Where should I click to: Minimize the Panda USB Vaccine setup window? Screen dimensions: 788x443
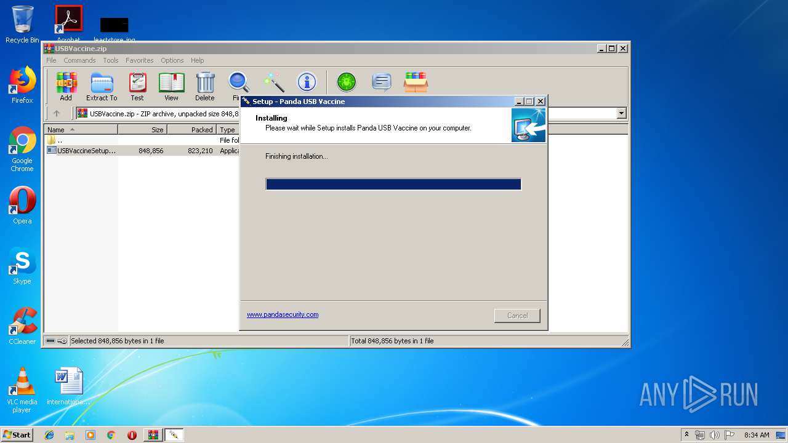tap(518, 102)
